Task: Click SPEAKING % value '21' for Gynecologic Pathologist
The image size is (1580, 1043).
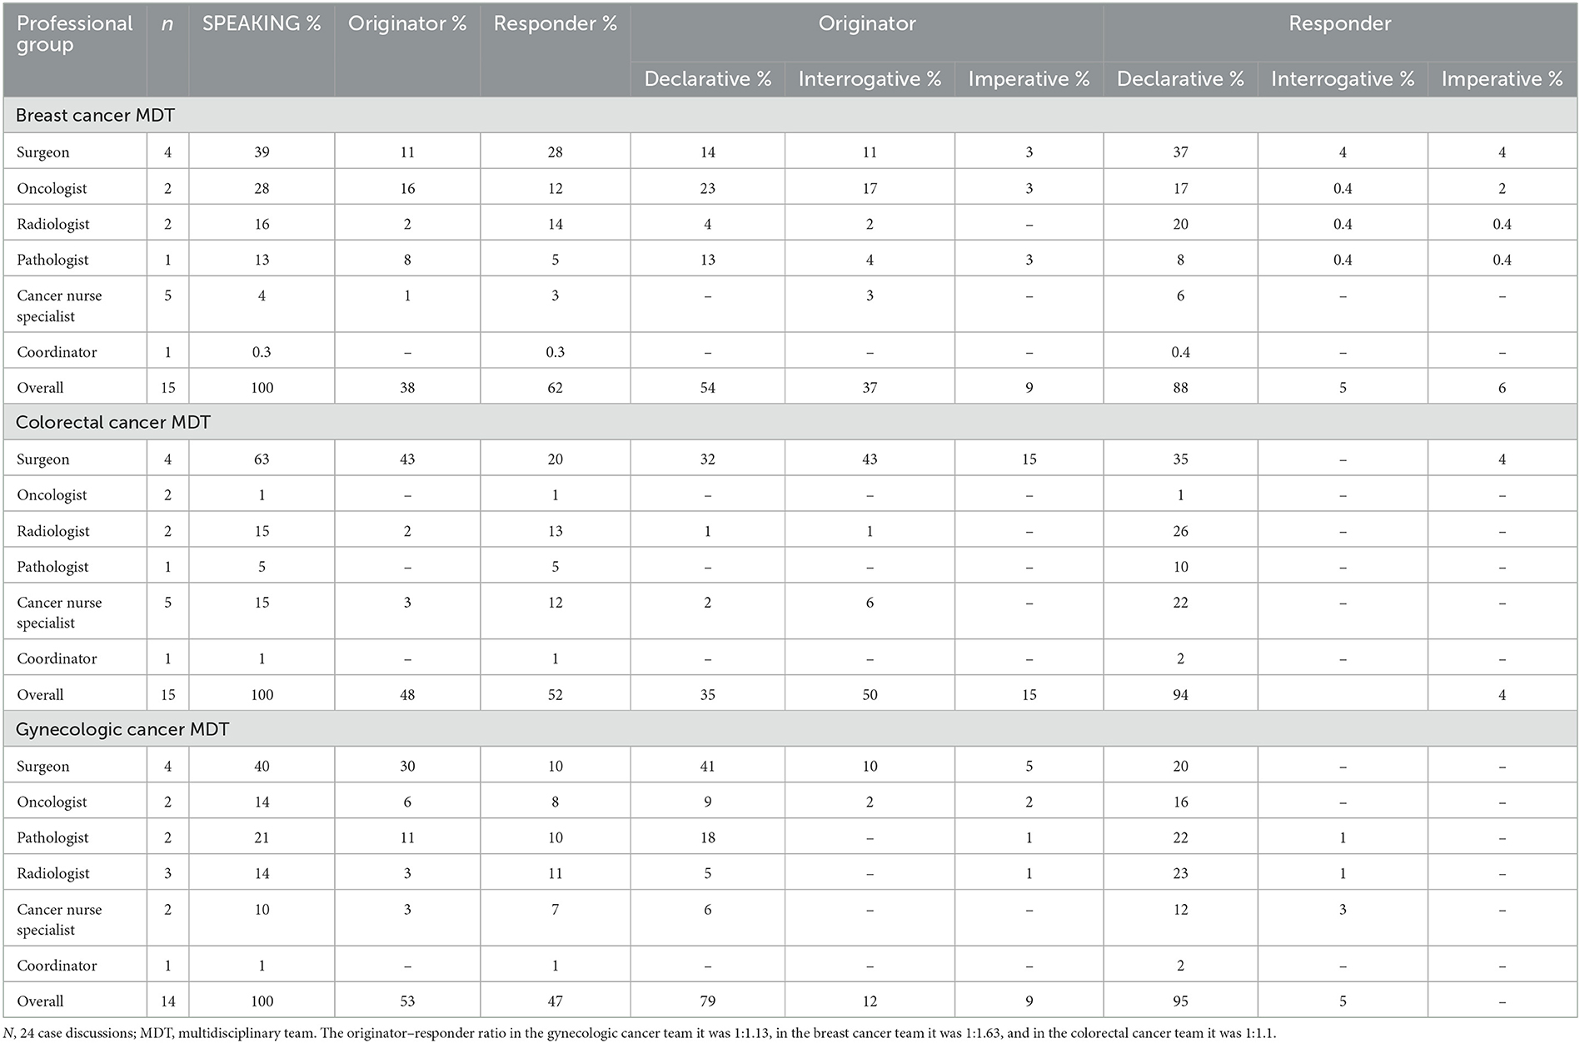Action: point(262,838)
